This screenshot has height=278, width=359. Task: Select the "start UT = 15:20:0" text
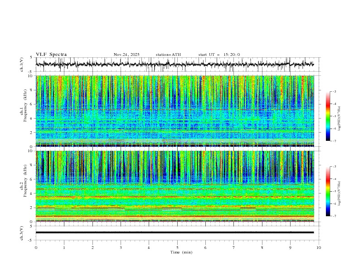click(219, 55)
